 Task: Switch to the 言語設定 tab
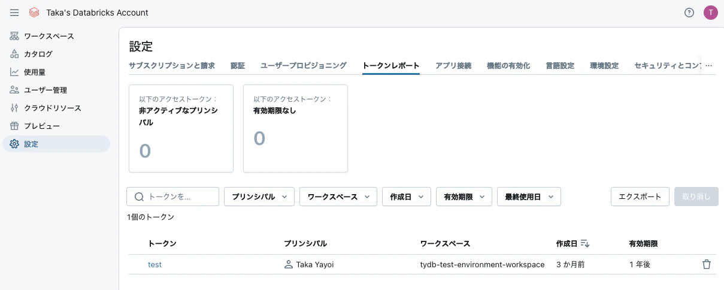tap(560, 66)
